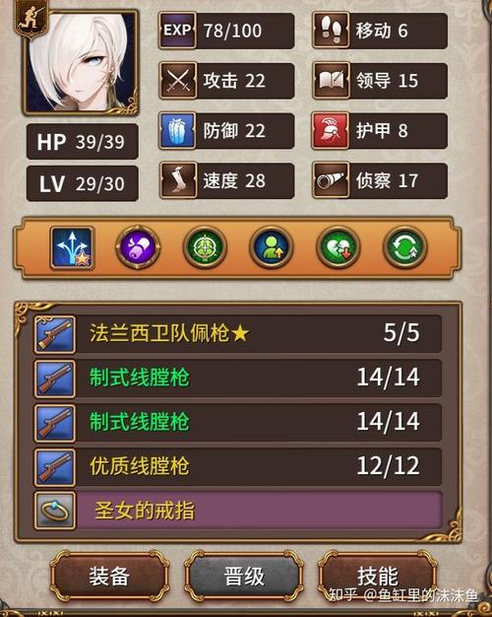Tap the crossed swords 攻击 icon

pyautogui.click(x=178, y=81)
